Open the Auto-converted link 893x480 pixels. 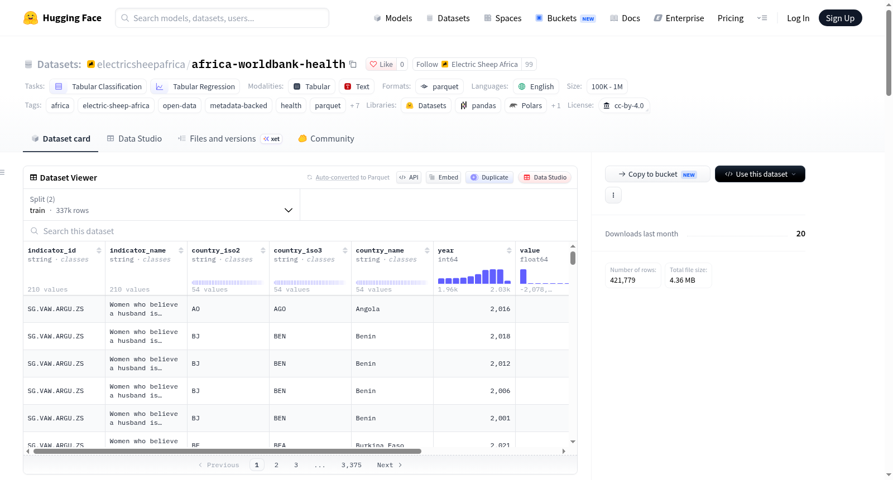(x=337, y=177)
